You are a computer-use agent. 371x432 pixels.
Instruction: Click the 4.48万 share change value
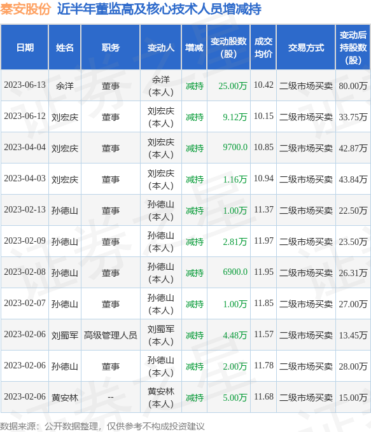click(x=235, y=335)
